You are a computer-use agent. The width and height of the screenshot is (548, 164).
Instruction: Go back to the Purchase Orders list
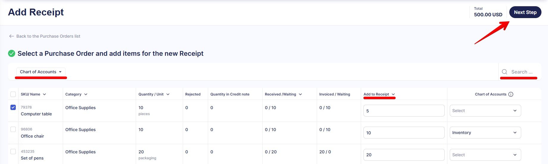pyautogui.click(x=48, y=36)
